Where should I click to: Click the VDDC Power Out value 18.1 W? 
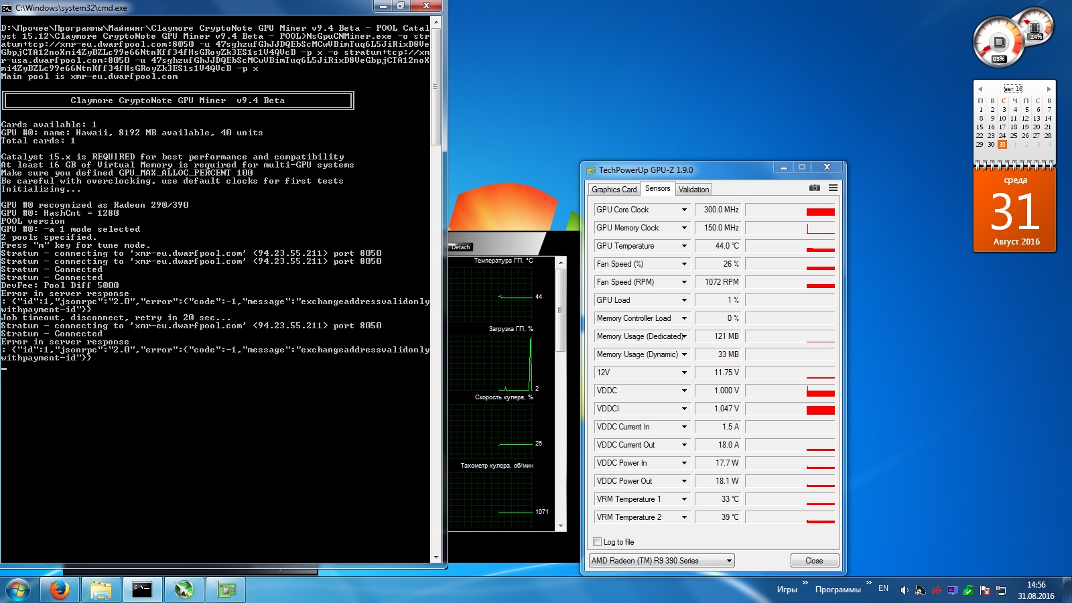point(718,481)
